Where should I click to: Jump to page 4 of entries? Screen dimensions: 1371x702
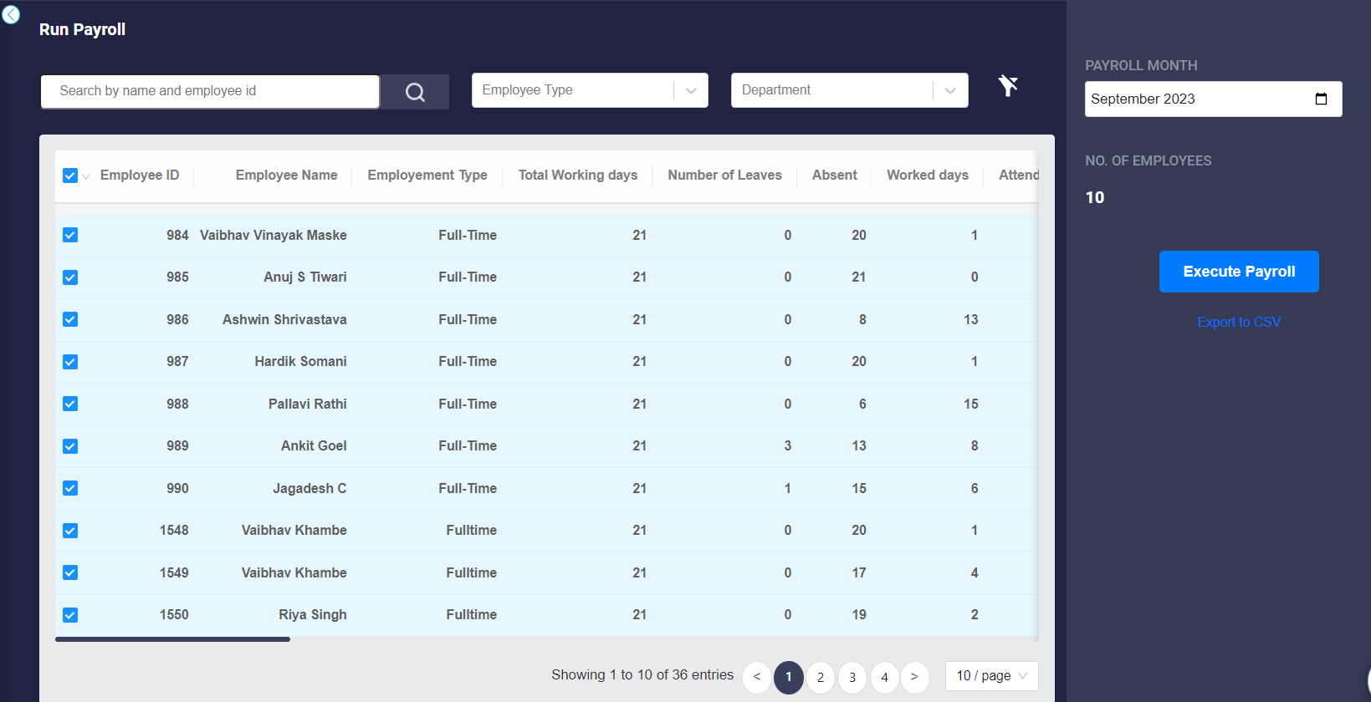point(884,677)
